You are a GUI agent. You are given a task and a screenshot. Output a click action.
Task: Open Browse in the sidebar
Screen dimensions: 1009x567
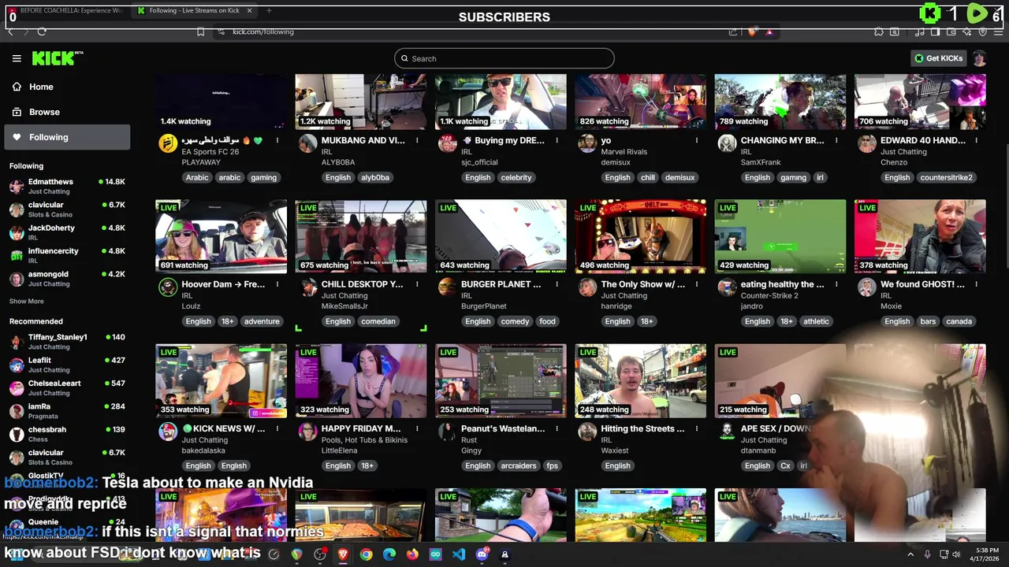coord(65,112)
